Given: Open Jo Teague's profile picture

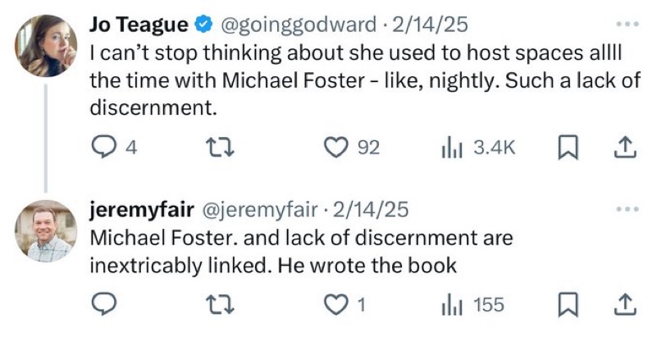Looking at the screenshot, I should [47, 45].
